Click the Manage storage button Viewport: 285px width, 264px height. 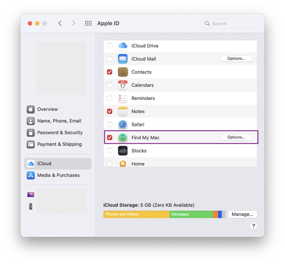click(x=242, y=214)
